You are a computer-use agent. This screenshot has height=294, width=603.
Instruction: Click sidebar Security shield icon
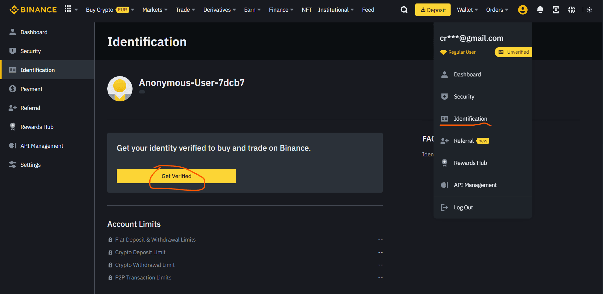tap(13, 51)
